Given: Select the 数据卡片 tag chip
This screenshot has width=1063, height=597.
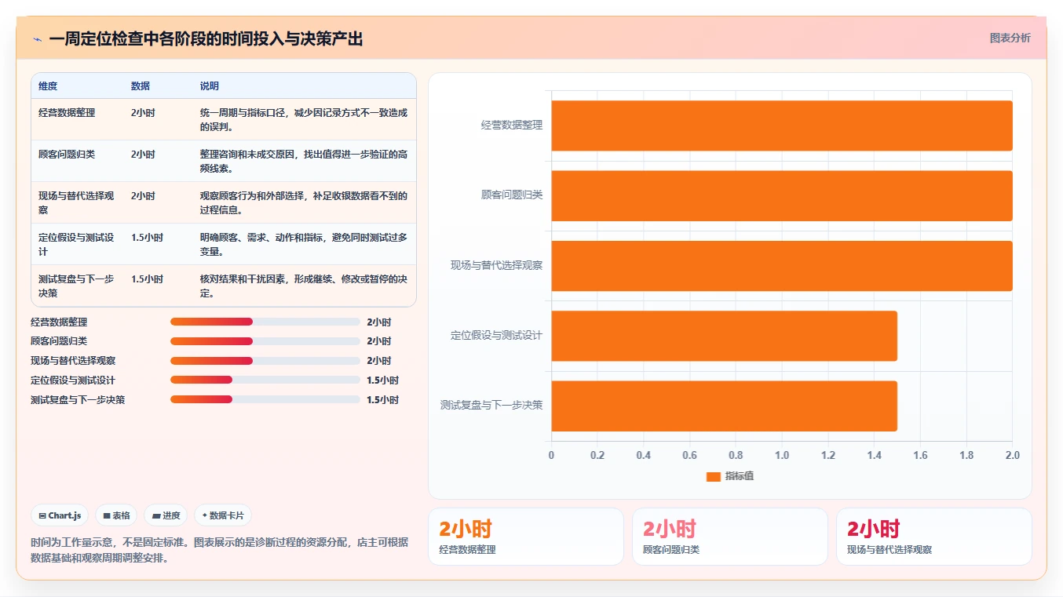Looking at the screenshot, I should [x=223, y=515].
